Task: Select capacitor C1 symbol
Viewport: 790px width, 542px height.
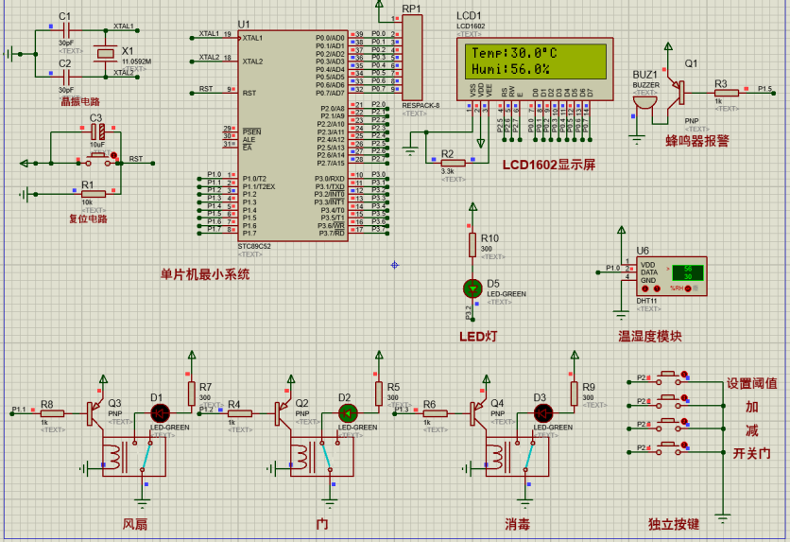Action: pyautogui.click(x=66, y=29)
